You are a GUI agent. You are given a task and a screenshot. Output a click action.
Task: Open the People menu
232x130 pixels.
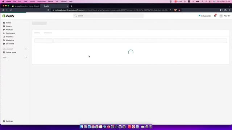[50, 1]
